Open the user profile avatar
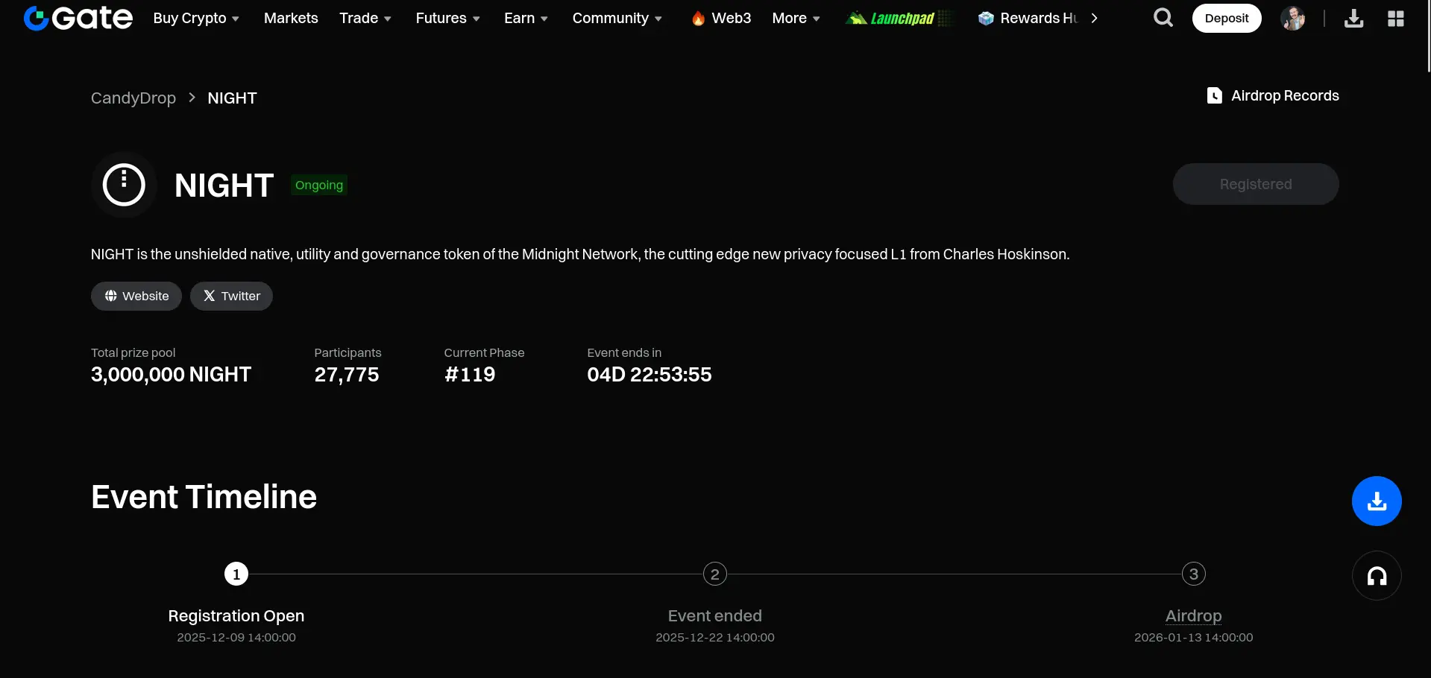 (x=1293, y=18)
